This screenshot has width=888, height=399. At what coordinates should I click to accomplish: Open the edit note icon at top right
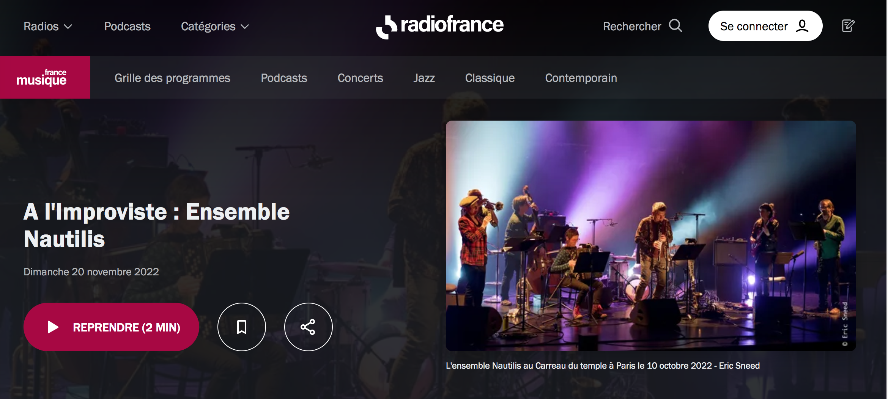pyautogui.click(x=848, y=26)
